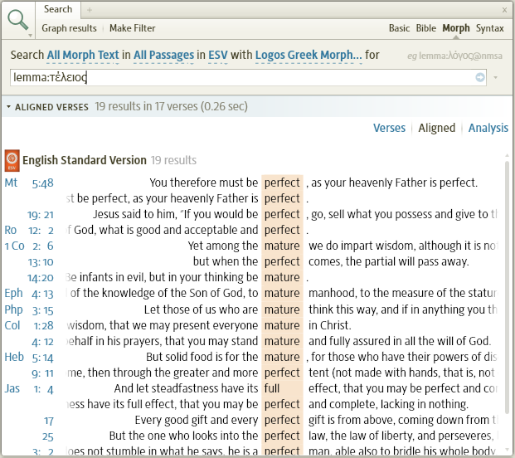This screenshot has width=515, height=458.
Task: Click Make Filter
Action: coord(133,28)
